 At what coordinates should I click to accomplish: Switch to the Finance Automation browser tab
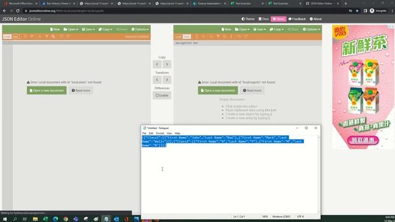[x=209, y=4]
